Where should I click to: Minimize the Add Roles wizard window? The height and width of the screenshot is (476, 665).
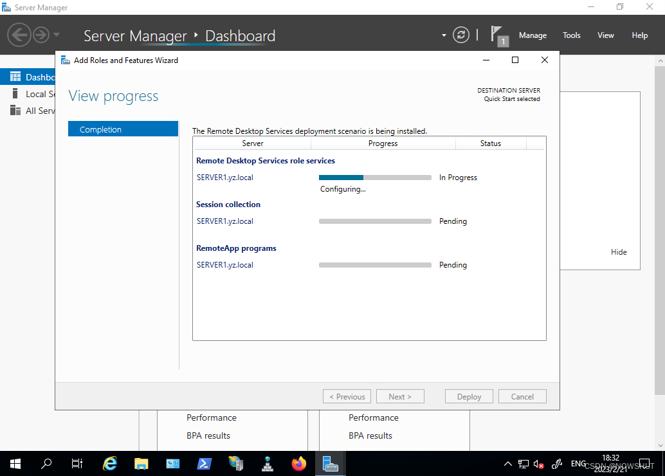[x=486, y=60]
